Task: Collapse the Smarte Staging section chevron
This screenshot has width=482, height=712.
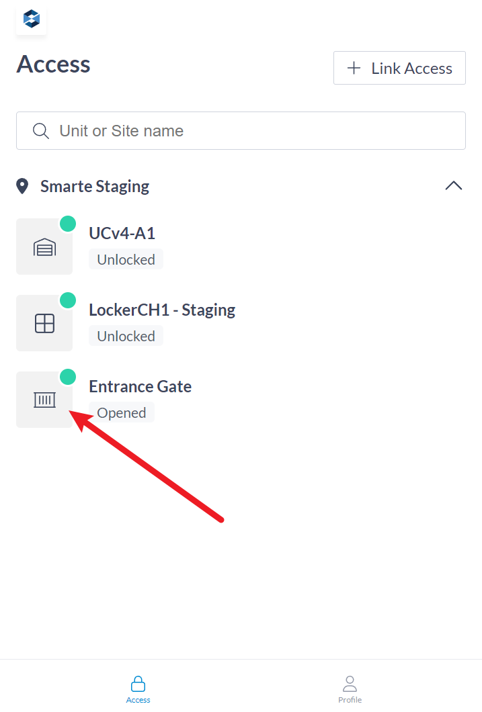Action: click(x=454, y=186)
